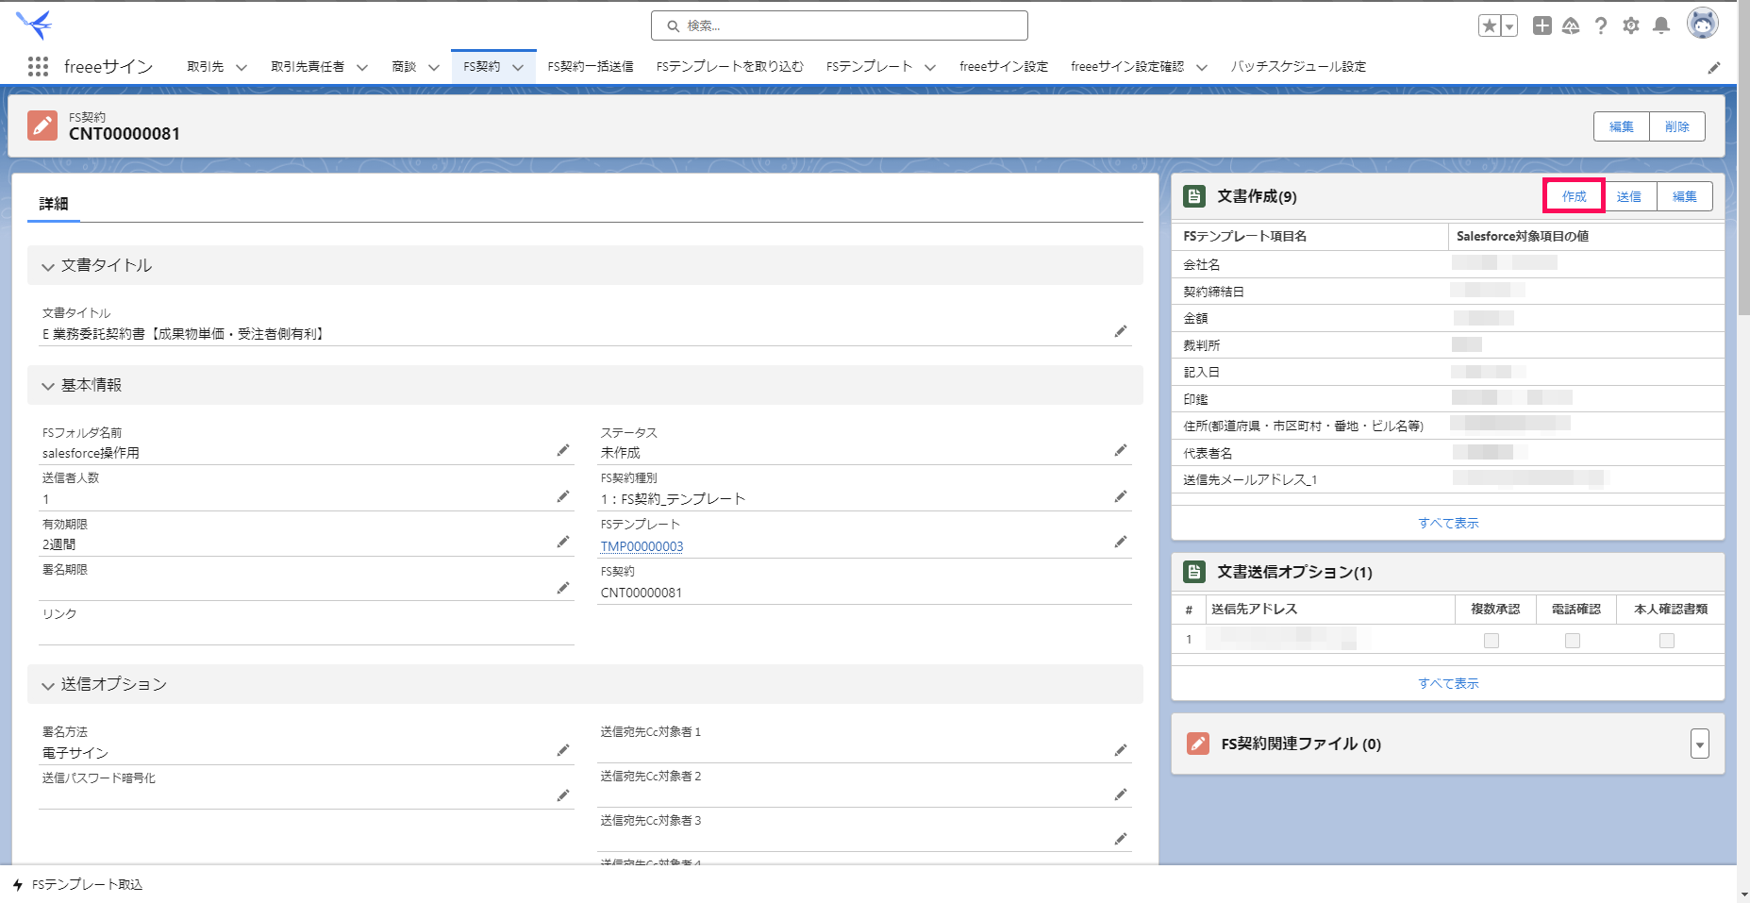Toggle the 電話確認 checkbox in row 1
This screenshot has width=1750, height=903.
pyautogui.click(x=1573, y=641)
